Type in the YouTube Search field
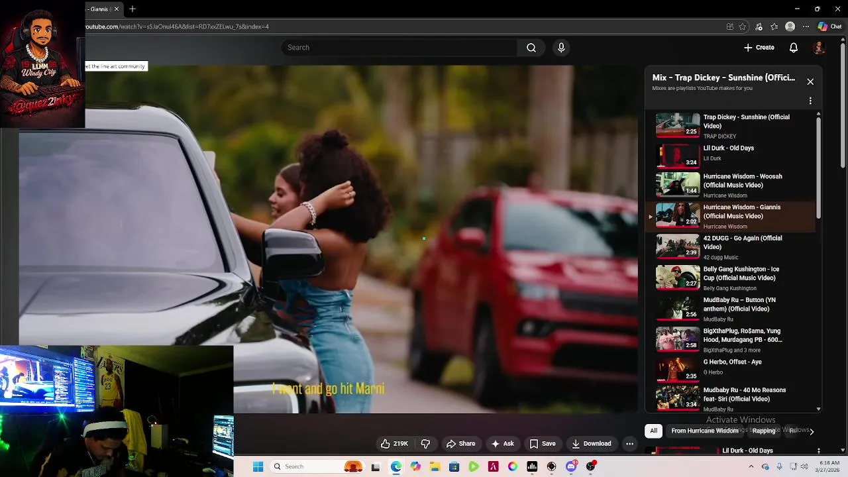This screenshot has height=477, width=848. (399, 48)
